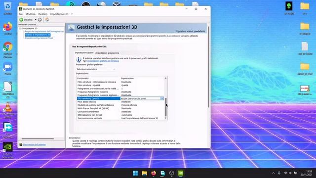Open Informazioni sul sistema link
Screen dimensions: 316x178
point(34,144)
